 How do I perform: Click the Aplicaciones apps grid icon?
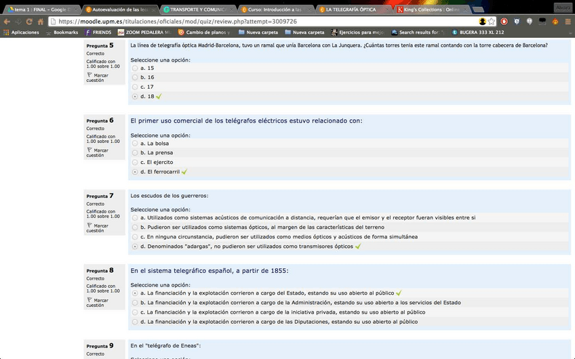pos(6,32)
